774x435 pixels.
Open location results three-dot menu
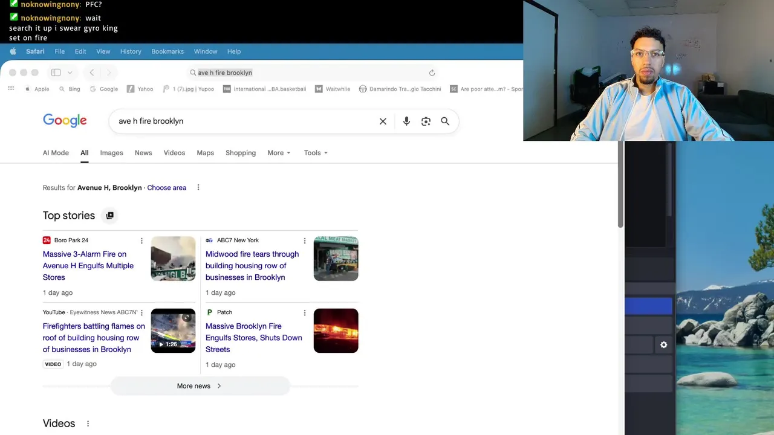198,187
